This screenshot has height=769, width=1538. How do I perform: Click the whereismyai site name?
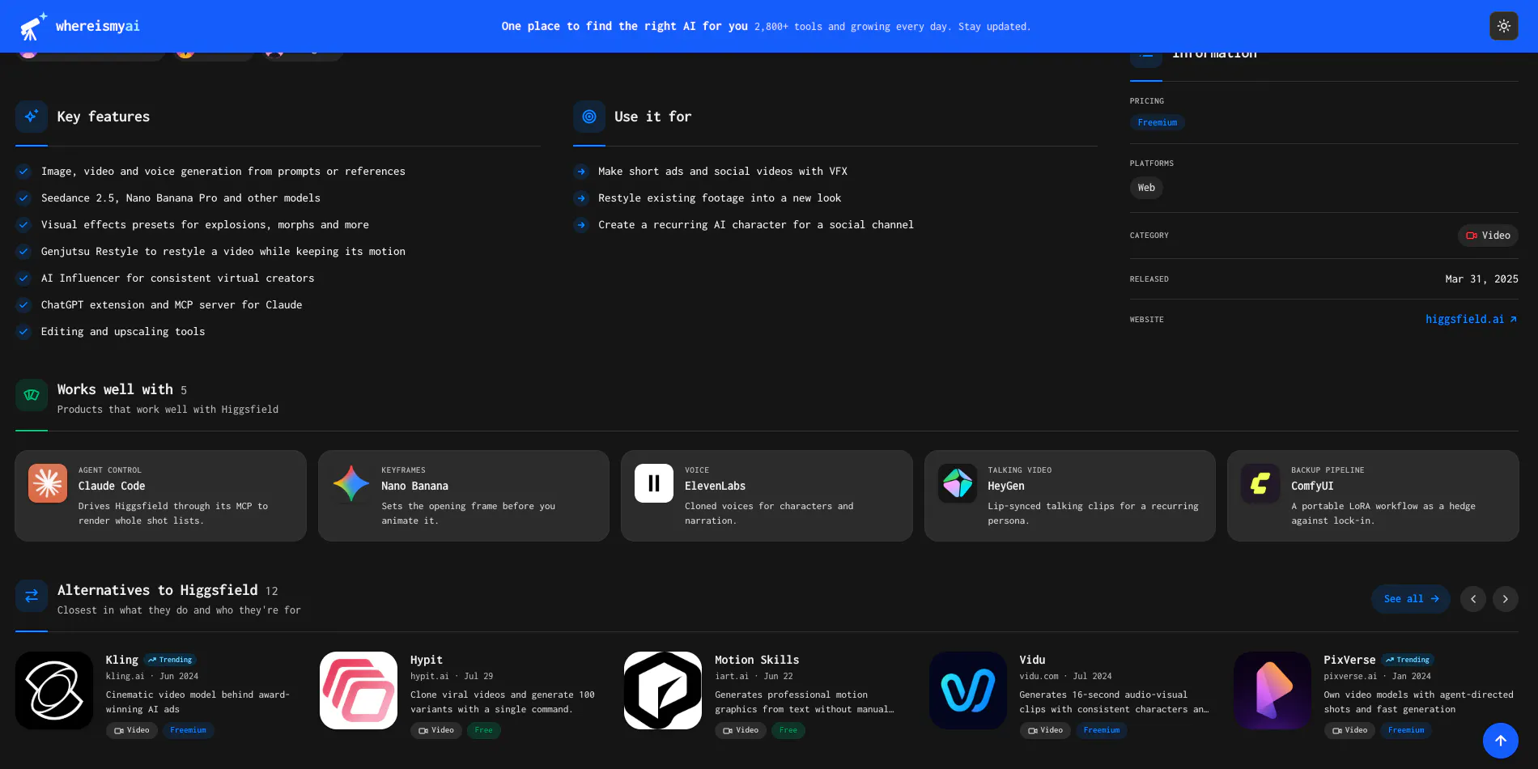pos(98,26)
